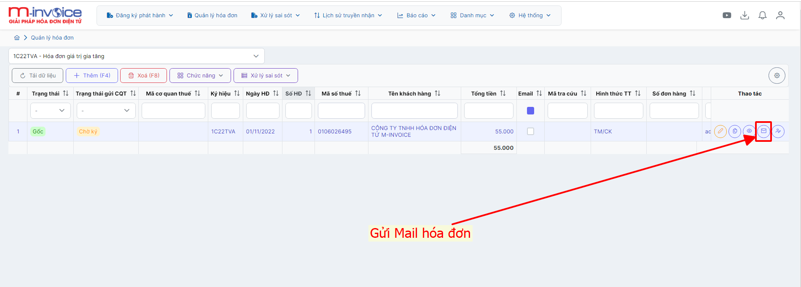Click the Chờ ký status tag
This screenshot has width=801, height=287.
click(88, 131)
